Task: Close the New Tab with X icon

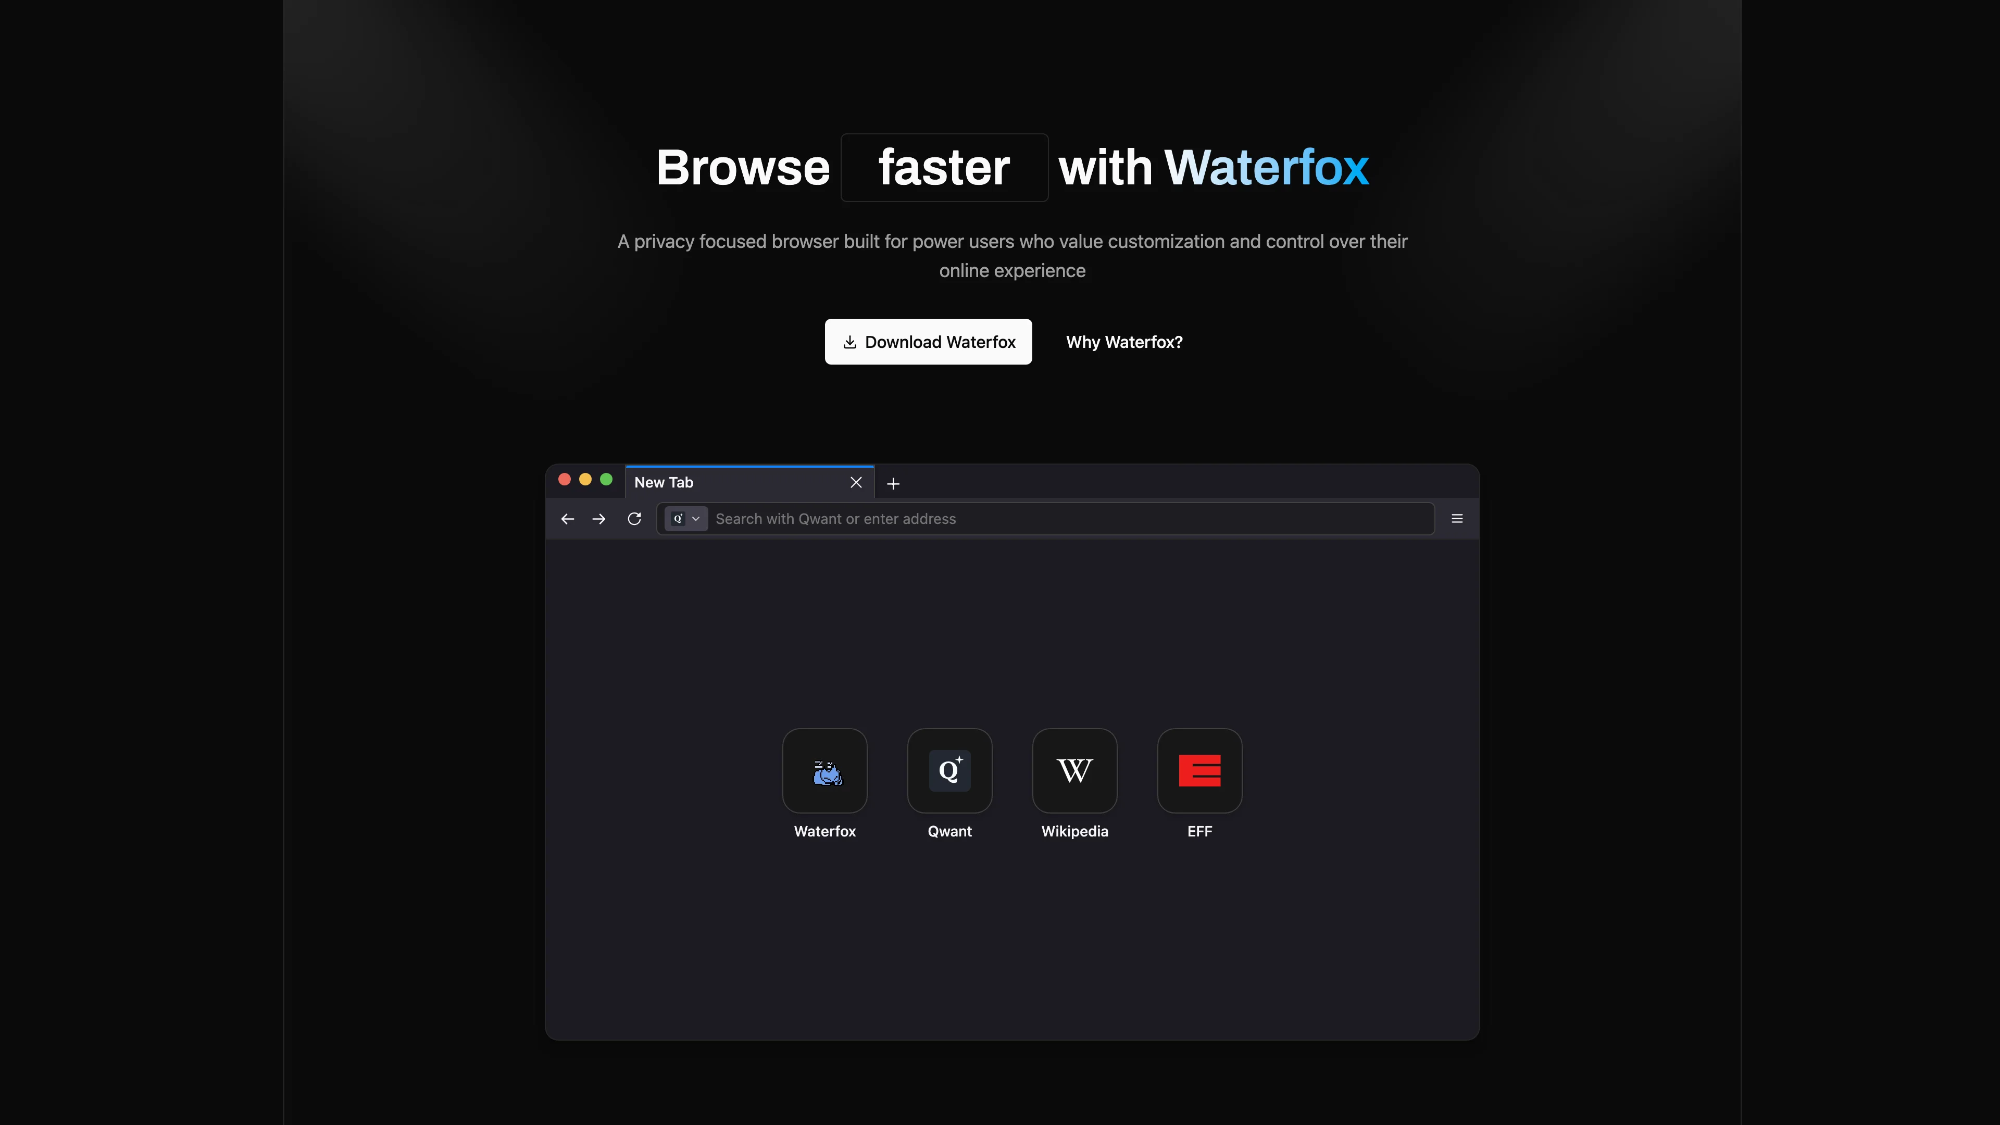Action: (x=856, y=482)
